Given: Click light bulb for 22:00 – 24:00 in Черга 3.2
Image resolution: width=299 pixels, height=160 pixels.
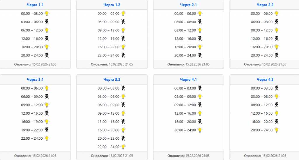Looking at the screenshot, I should pos(123,147).
